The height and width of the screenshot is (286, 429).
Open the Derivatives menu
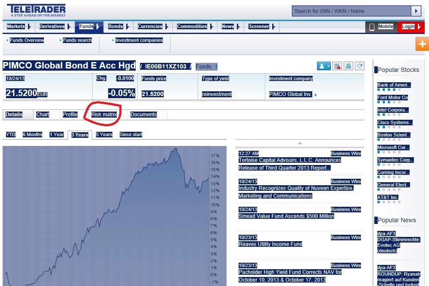click(55, 27)
